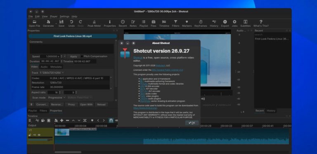Open the File menu
The image size is (317, 154).
click(x=31, y=16)
